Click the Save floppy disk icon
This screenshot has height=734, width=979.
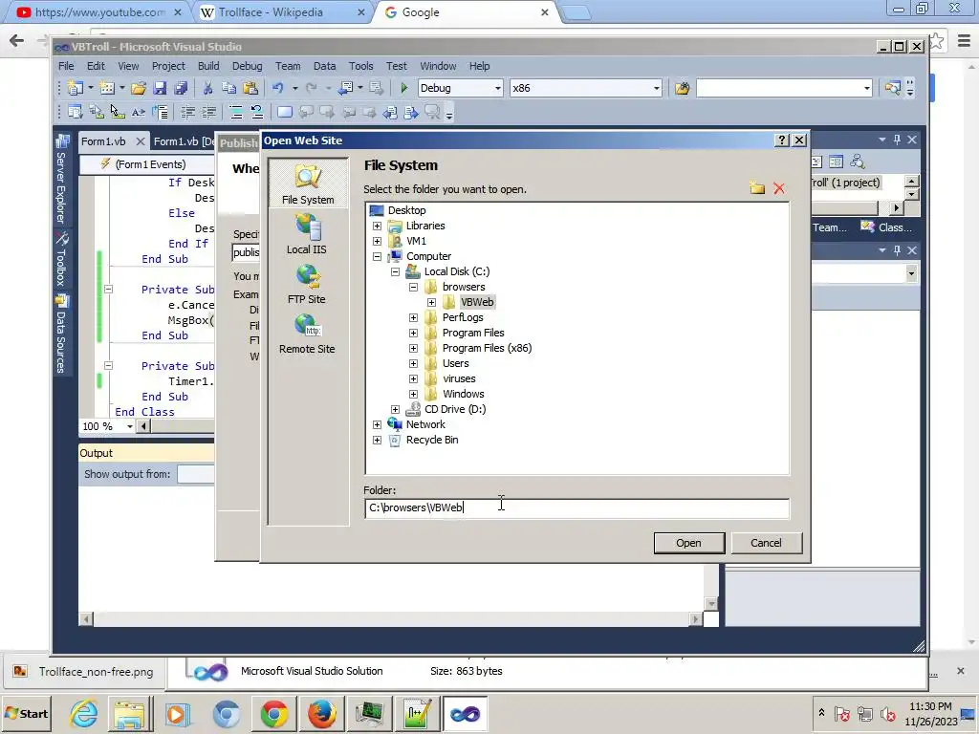[x=160, y=88]
